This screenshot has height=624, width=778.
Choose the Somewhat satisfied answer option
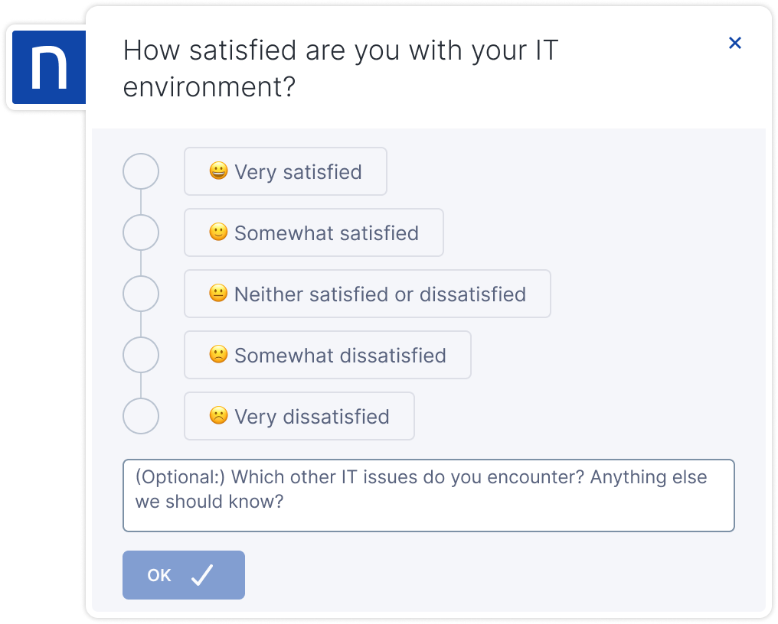point(314,232)
